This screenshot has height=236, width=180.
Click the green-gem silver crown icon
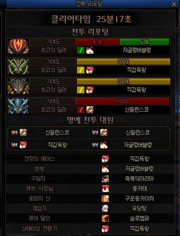click(95, 145)
